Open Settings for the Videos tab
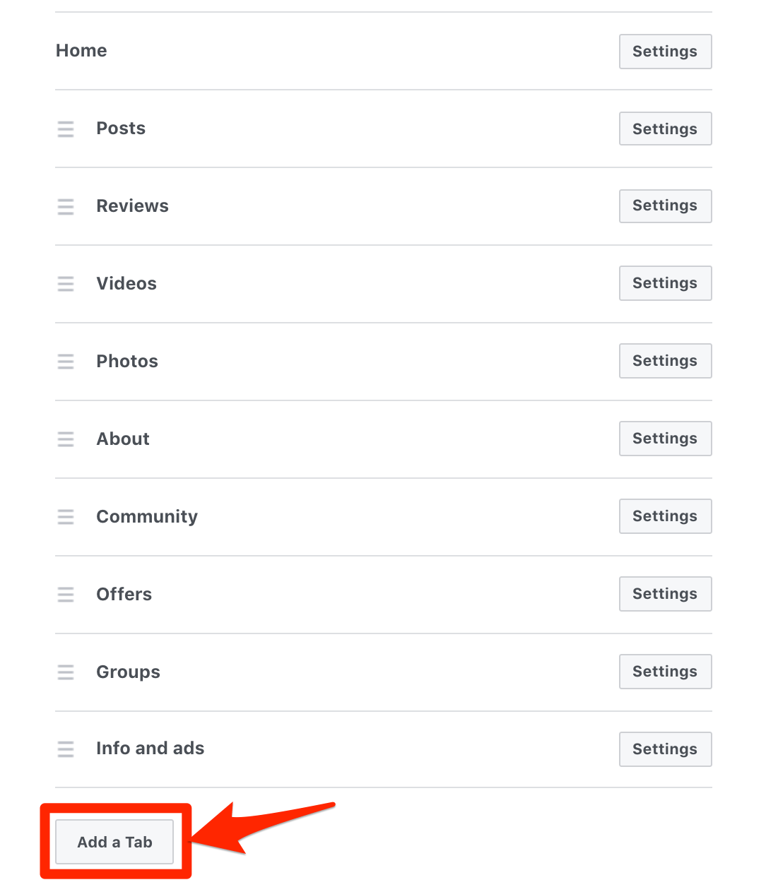This screenshot has height=887, width=766. click(x=665, y=283)
